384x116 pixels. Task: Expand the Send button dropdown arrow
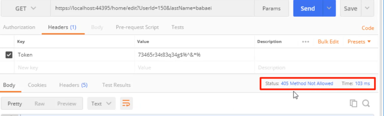(329, 8)
